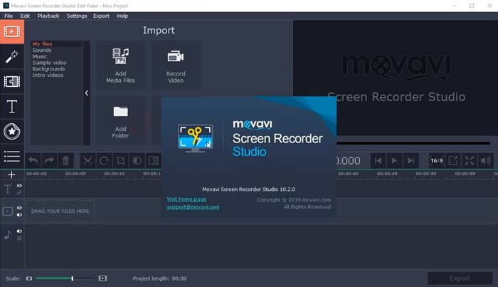
Task: Play the preview
Action: 394,160
